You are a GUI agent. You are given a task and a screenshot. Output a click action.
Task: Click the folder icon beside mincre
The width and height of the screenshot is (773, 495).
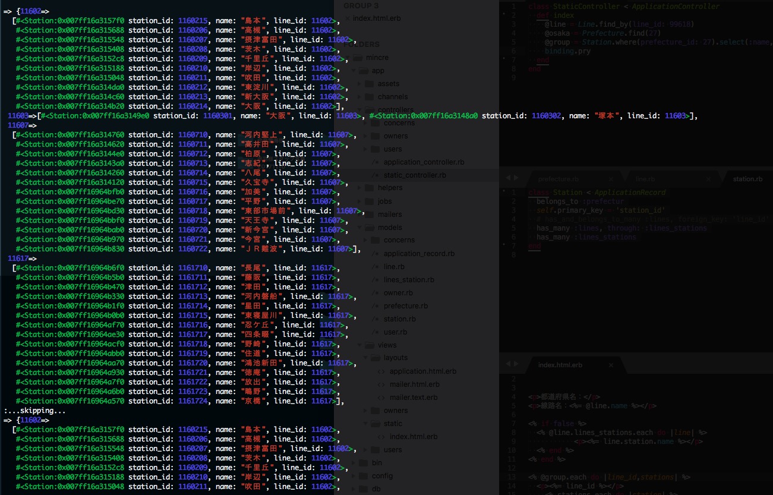pyautogui.click(x=356, y=57)
